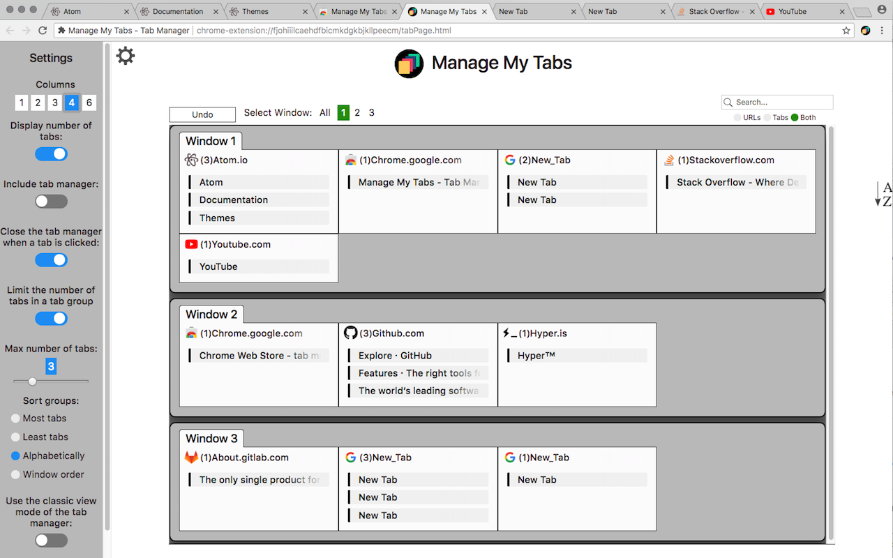Click the Window 3 header label

click(211, 439)
